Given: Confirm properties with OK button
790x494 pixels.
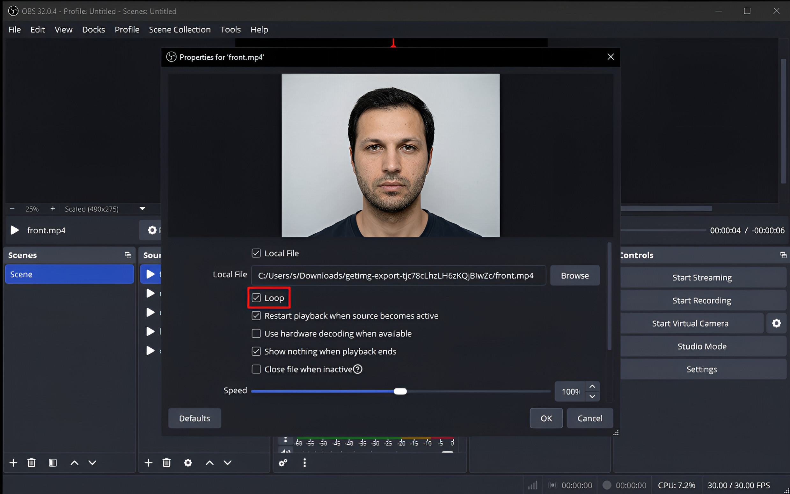Looking at the screenshot, I should 546,418.
